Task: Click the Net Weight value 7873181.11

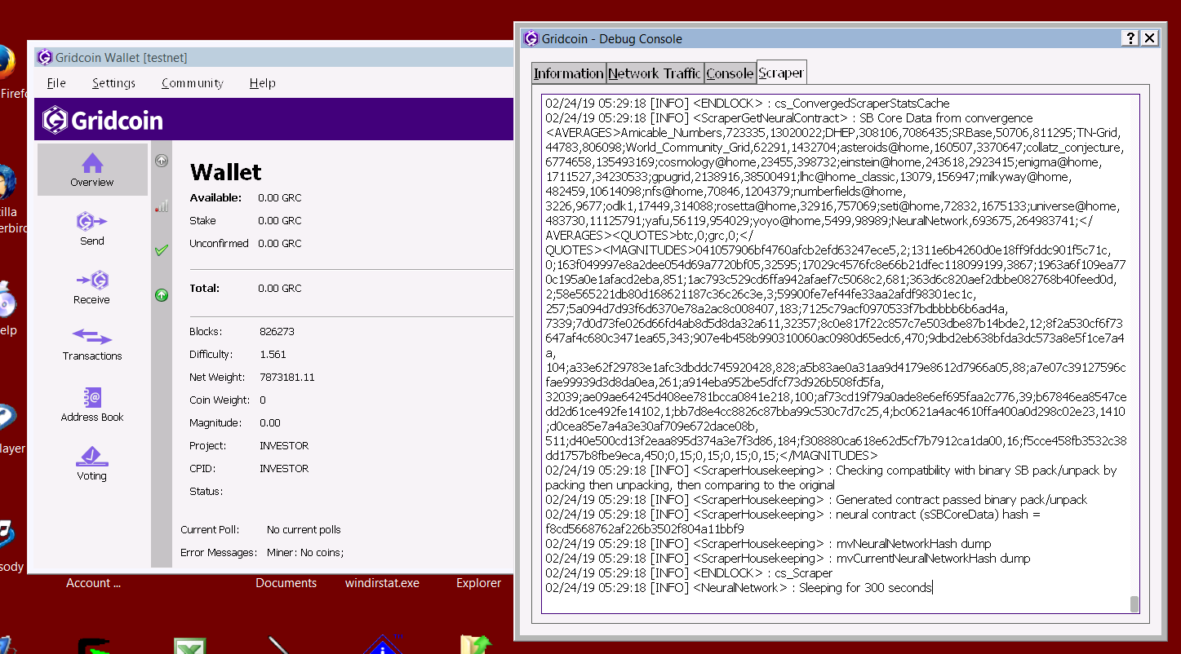Action: click(x=286, y=378)
